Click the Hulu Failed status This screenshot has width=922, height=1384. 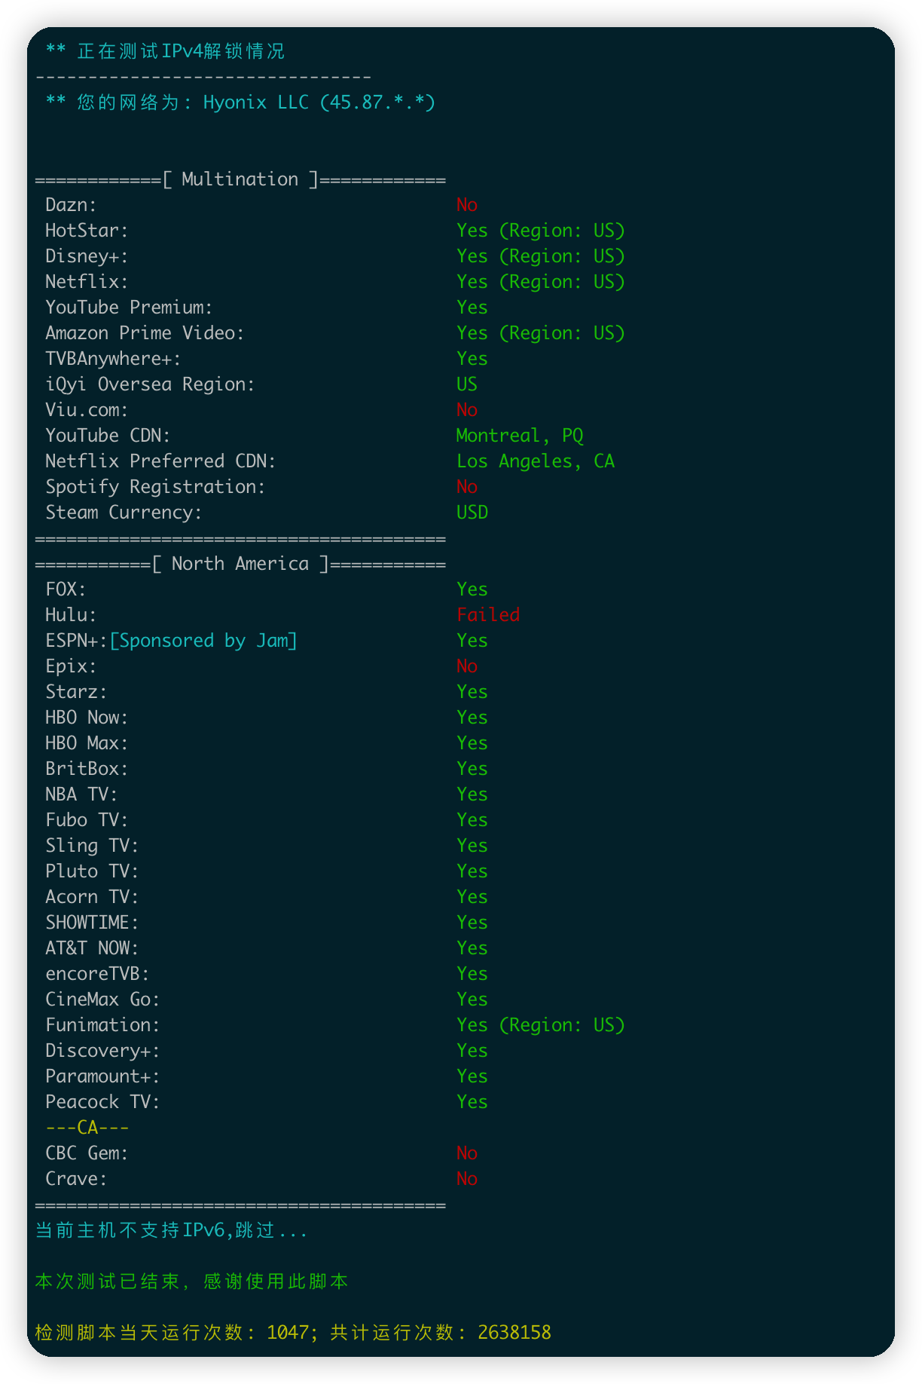click(x=488, y=615)
